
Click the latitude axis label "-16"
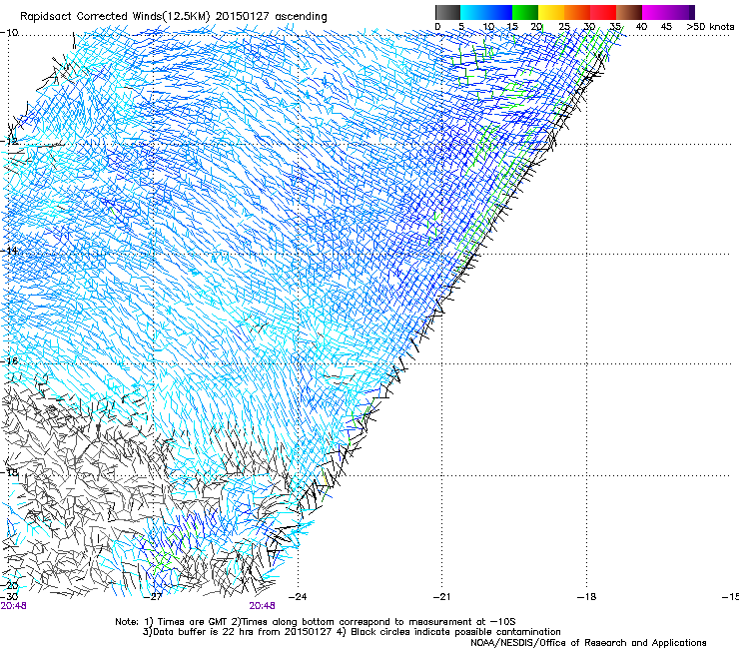[x=9, y=360]
